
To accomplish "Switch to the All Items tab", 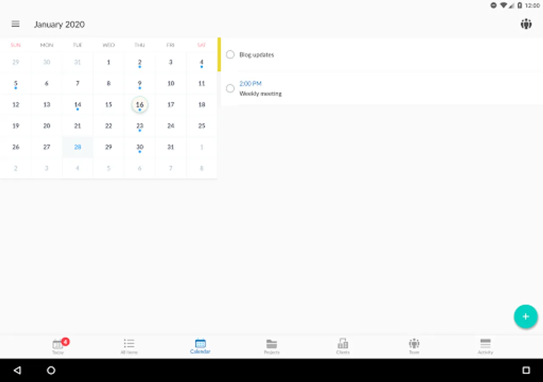I will (x=129, y=346).
